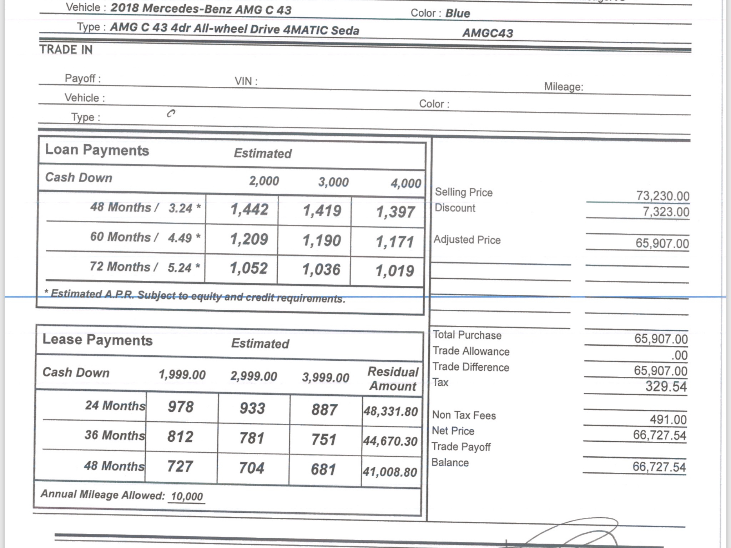
Task: Click the 781 thirty-six month lease cell
Action: 252,438
